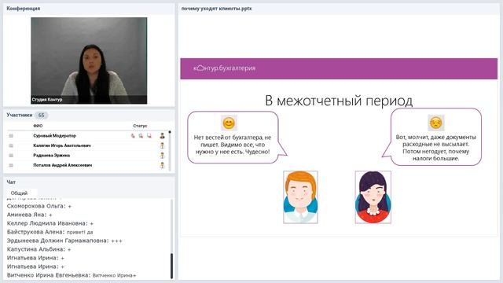The height and width of the screenshot is (283, 503).
Task: Click the participants count badge 65
Action: (x=41, y=116)
